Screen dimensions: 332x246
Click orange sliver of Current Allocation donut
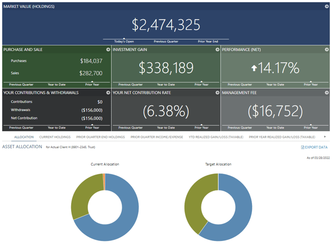click(104, 182)
